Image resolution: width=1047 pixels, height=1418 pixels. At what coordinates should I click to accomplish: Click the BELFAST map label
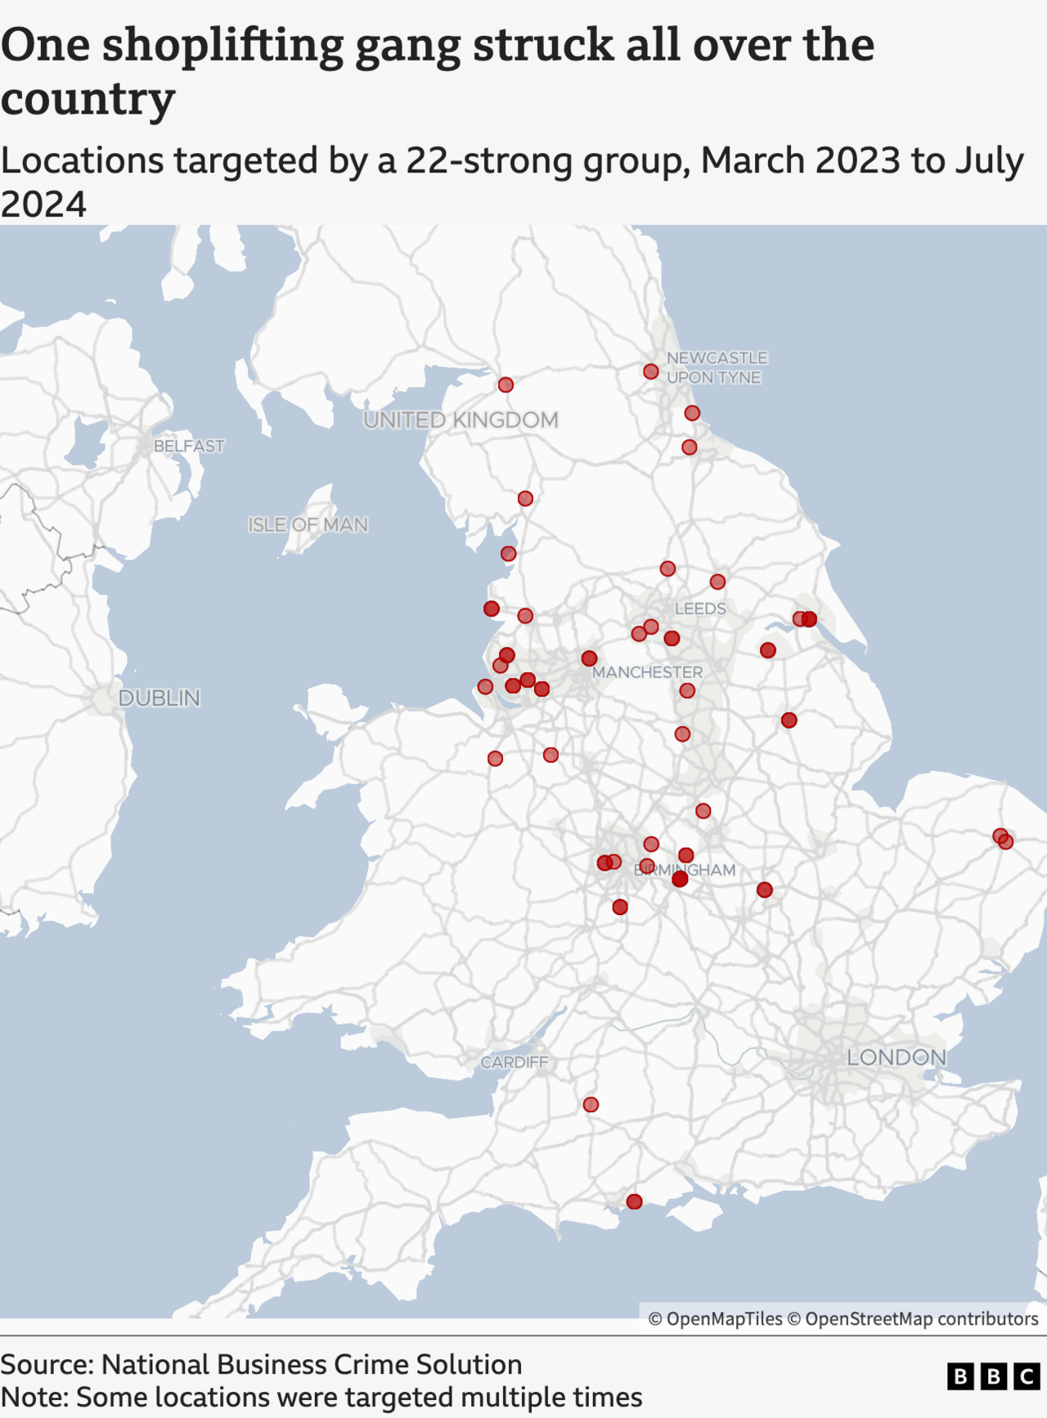(x=189, y=446)
